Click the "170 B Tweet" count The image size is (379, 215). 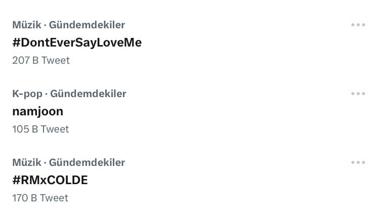coord(40,198)
